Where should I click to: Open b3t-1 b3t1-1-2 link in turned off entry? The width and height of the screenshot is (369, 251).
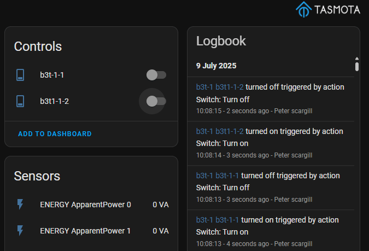[220, 87]
